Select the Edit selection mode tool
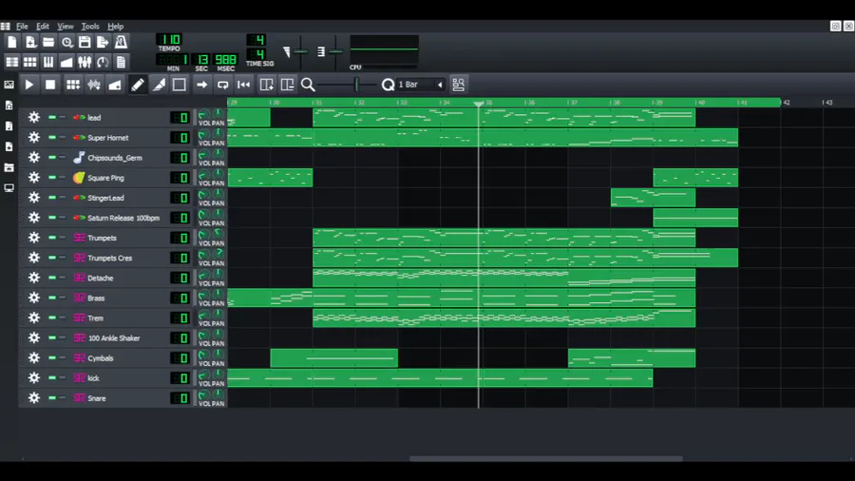Image resolution: width=855 pixels, height=481 pixels. (180, 85)
